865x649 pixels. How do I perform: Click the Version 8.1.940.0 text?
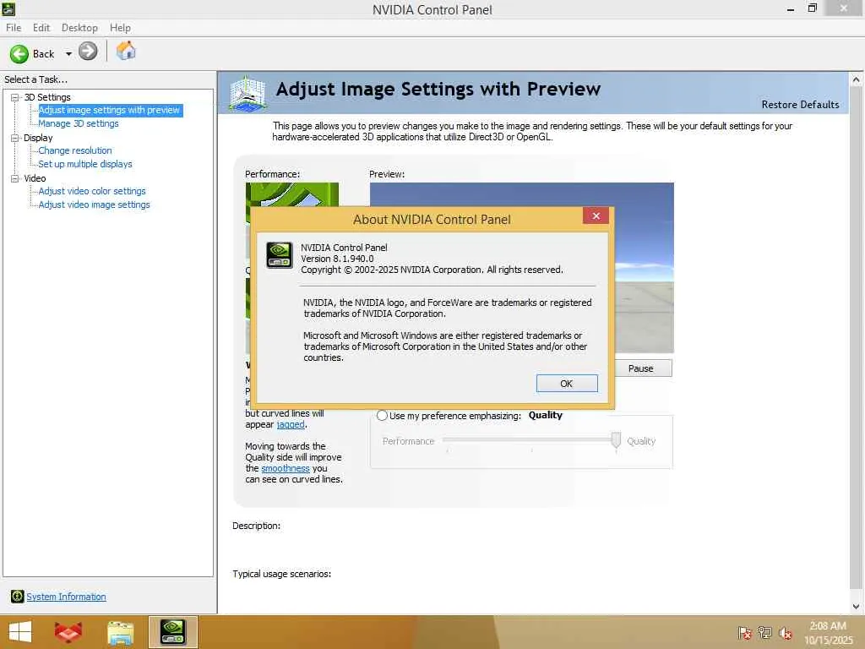337,259
